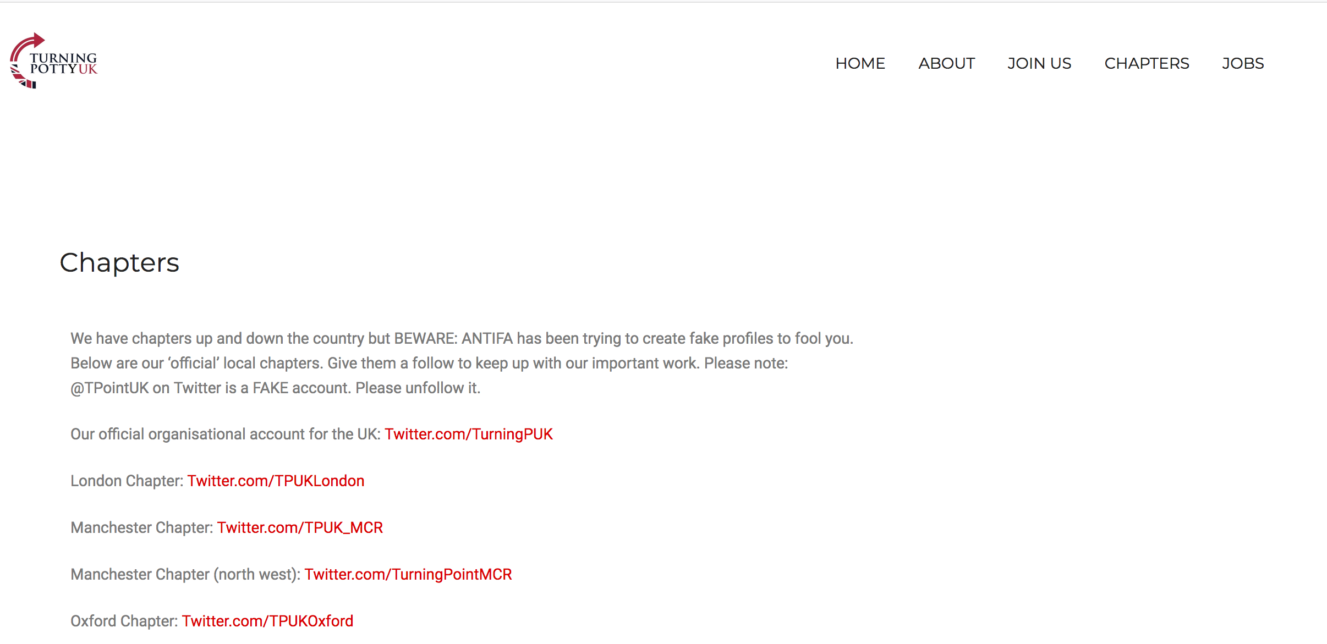Click the 'Our official organisational account' label
The image size is (1327, 644).
(226, 434)
